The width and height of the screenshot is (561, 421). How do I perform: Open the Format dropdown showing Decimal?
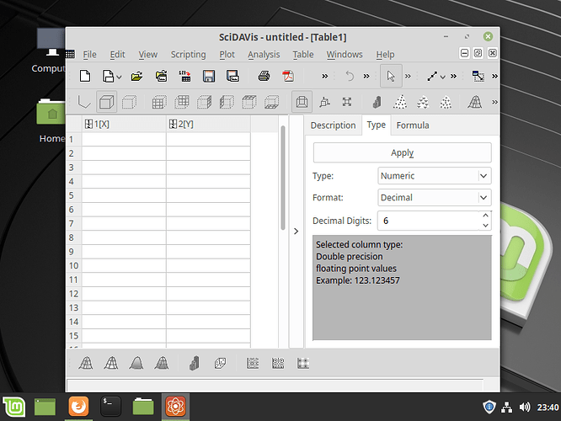[435, 197]
